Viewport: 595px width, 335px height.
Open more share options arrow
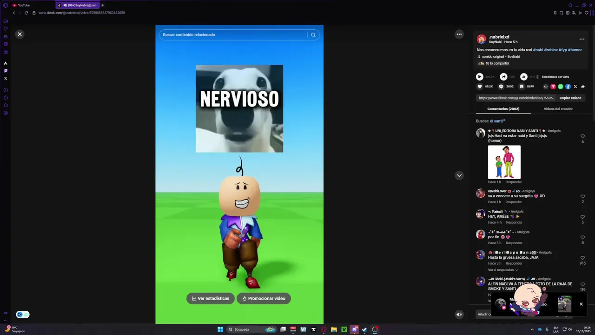tap(582, 87)
